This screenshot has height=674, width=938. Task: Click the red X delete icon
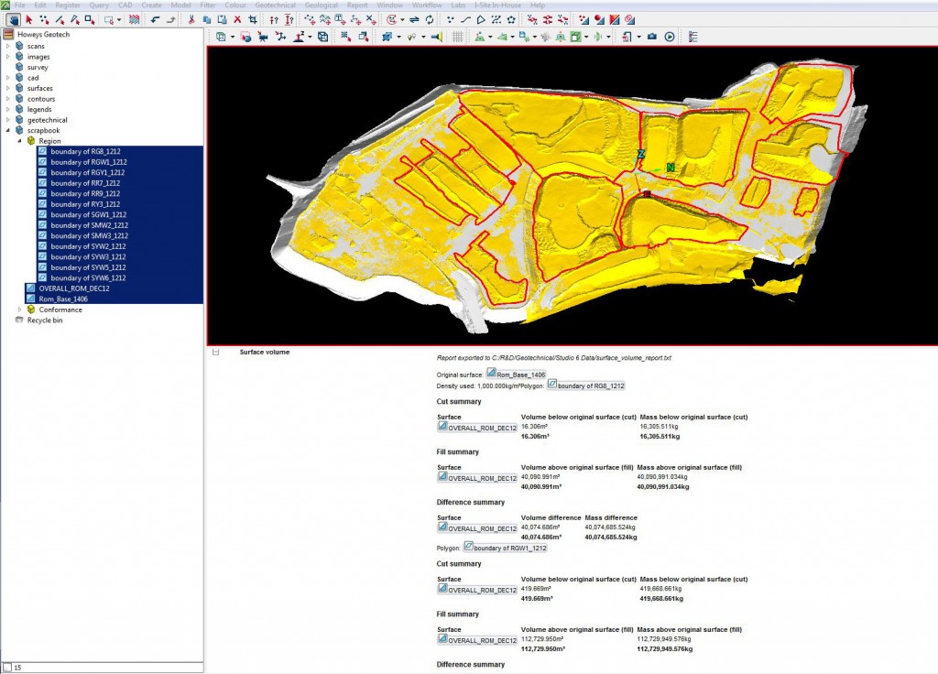[x=237, y=18]
